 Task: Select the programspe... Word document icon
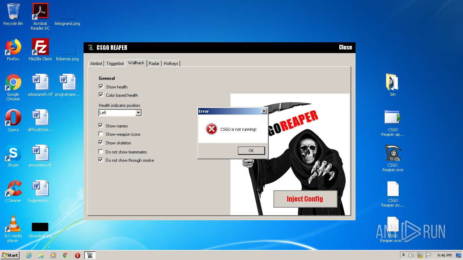click(x=67, y=85)
